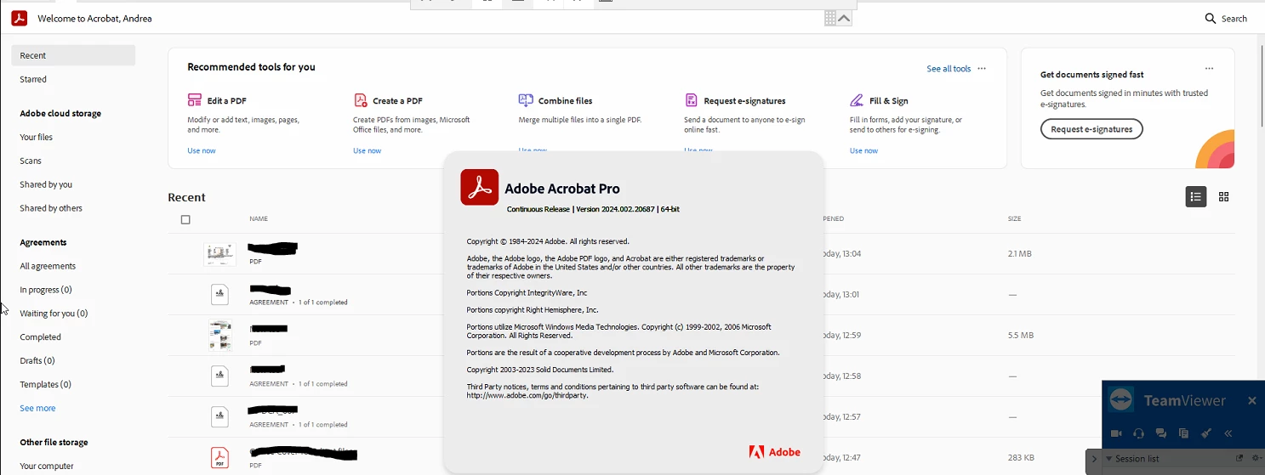Click the red PDF icon of the 283 KB file
Image resolution: width=1265 pixels, height=475 pixels.
pyautogui.click(x=219, y=458)
